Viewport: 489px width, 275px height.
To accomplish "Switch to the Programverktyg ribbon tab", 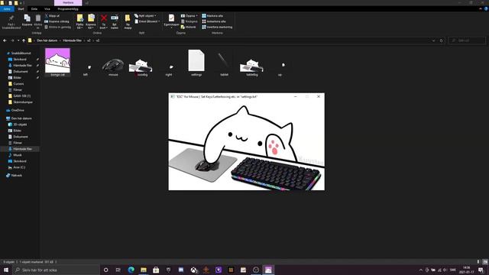I will pyautogui.click(x=68, y=8).
